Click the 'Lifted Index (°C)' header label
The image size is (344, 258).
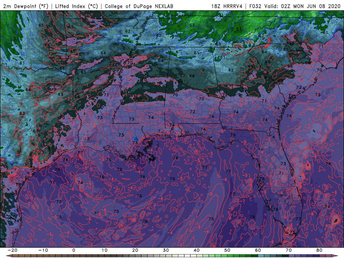[x=77, y=6]
